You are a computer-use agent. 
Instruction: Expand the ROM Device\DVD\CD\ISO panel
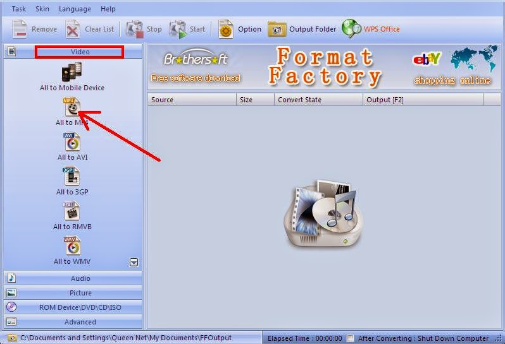click(x=73, y=307)
